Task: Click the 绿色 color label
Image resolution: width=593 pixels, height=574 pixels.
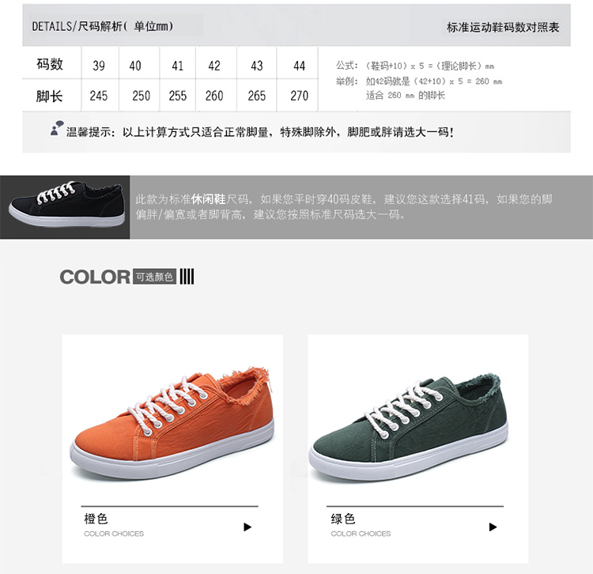Action: (x=342, y=519)
